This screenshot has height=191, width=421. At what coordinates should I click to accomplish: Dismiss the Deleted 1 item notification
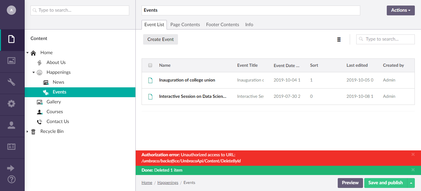point(413,170)
